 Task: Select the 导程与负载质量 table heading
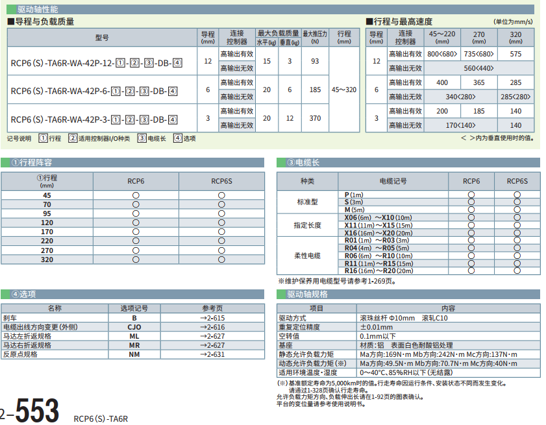tap(41, 21)
